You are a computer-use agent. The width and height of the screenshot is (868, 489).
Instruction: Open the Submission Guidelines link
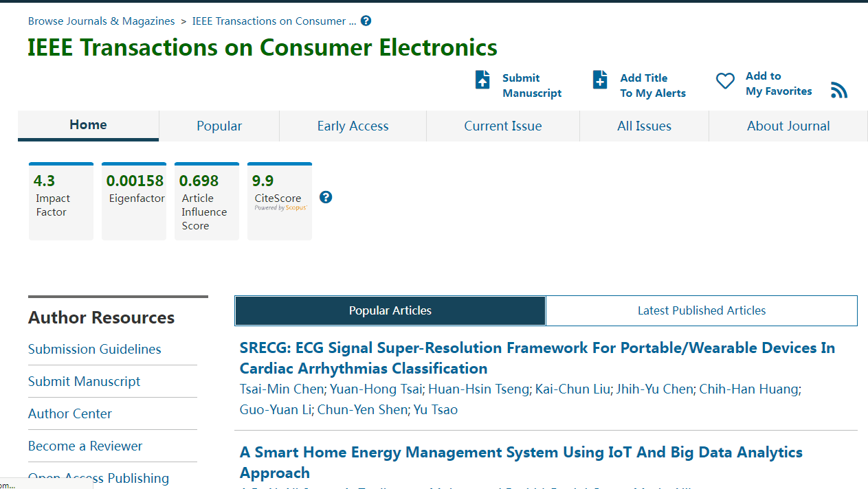[x=95, y=349]
